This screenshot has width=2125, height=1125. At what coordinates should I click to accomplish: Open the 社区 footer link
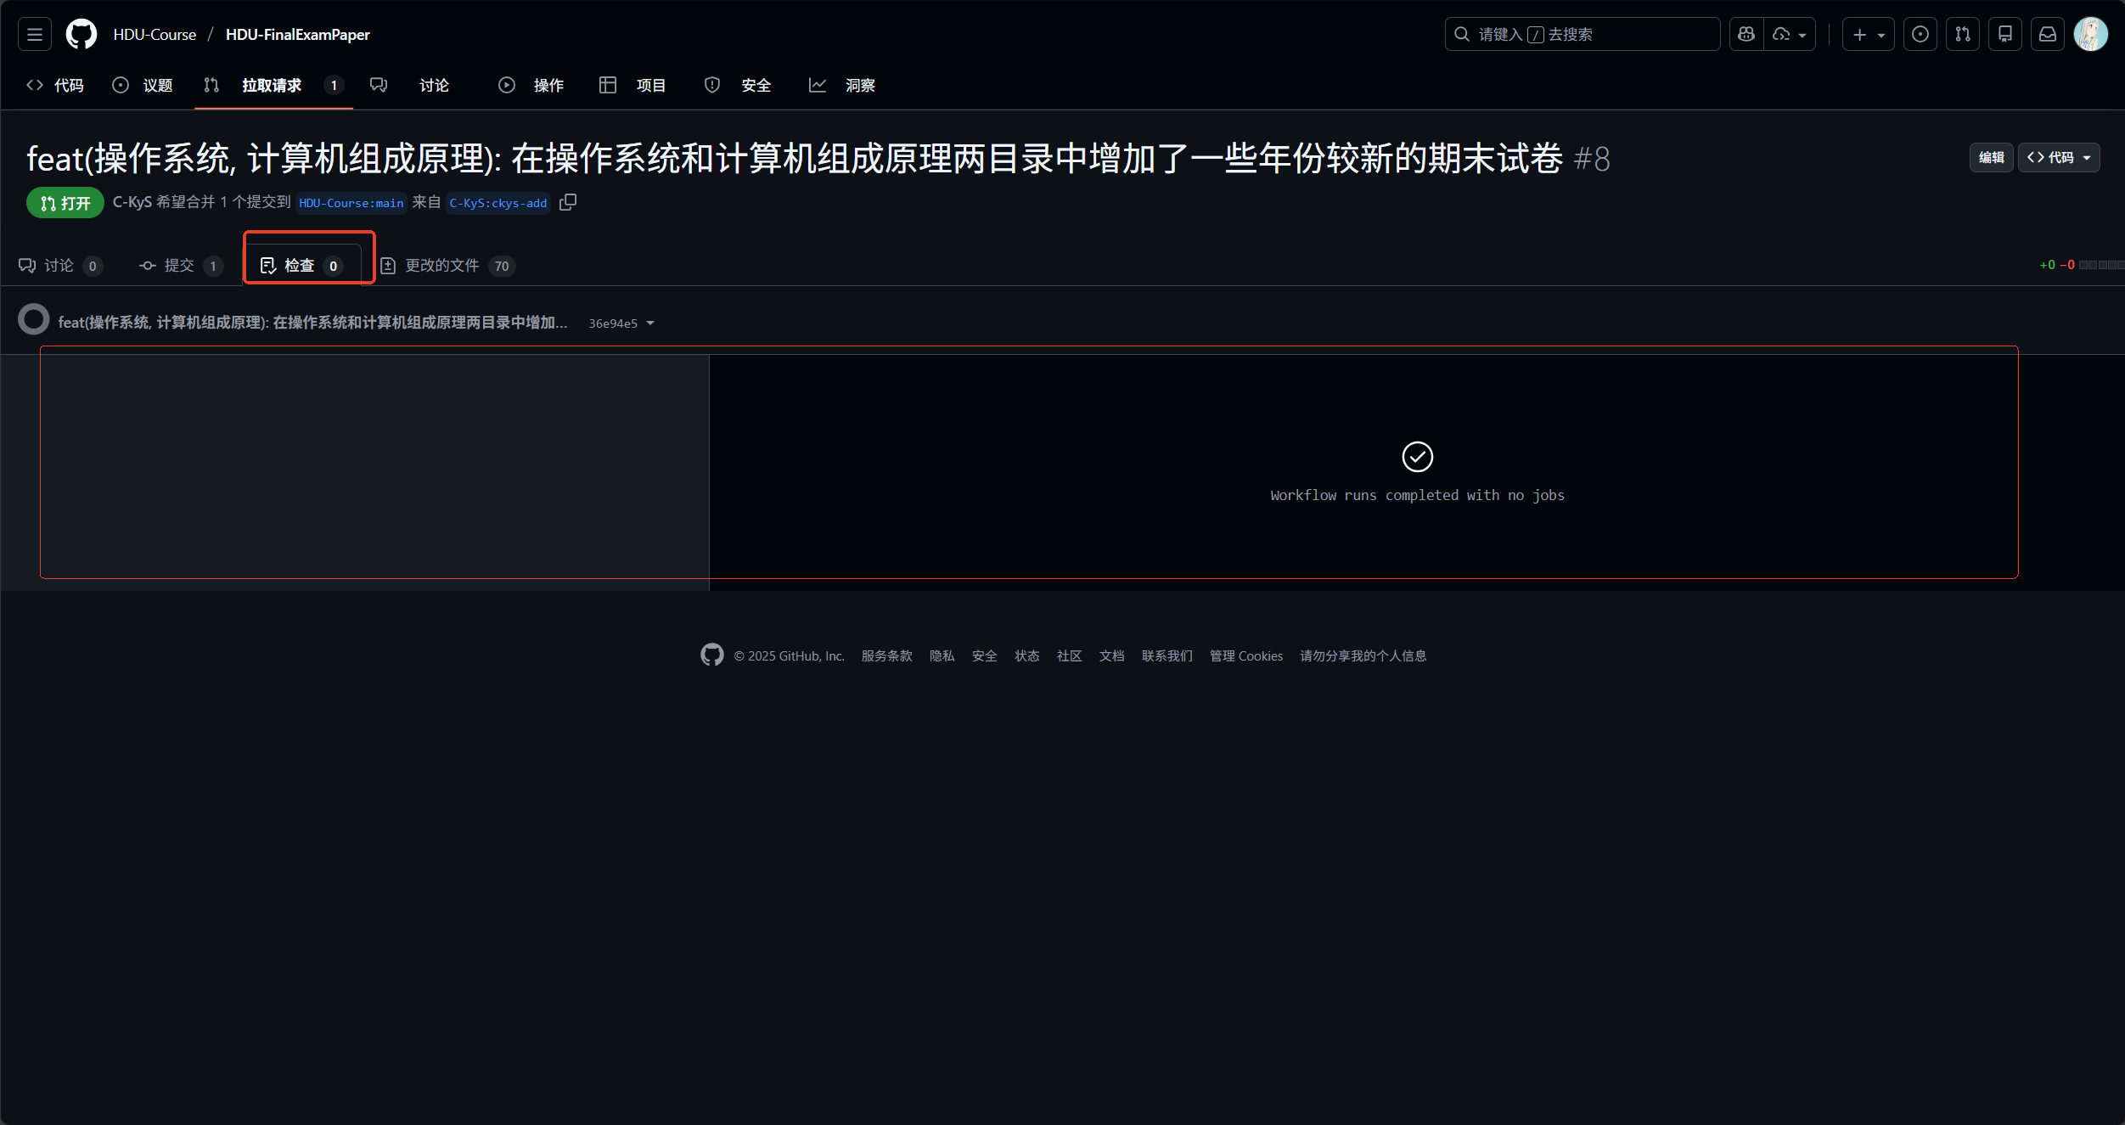1069,656
